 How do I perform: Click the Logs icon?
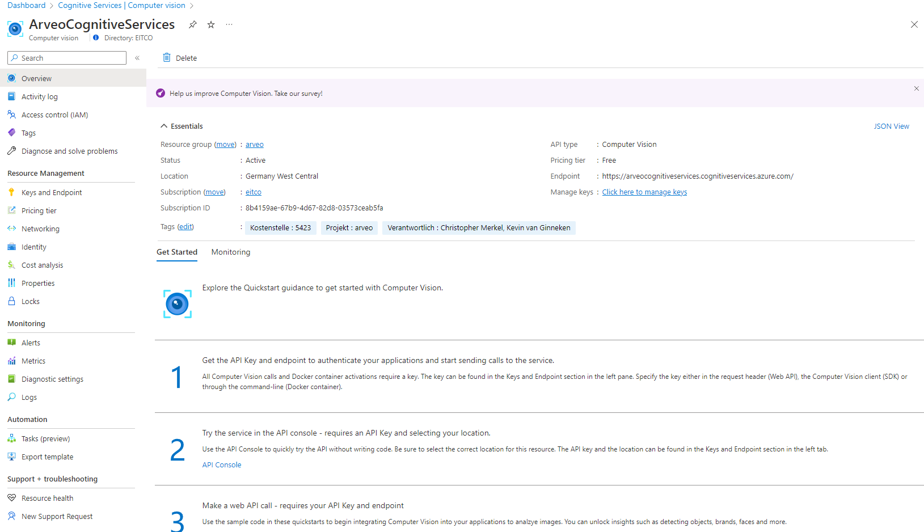pos(11,397)
